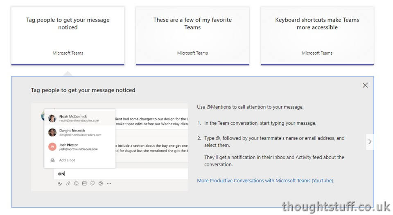Open the more options ellipsis icon
Viewport: 393px width, 215px height.
click(x=109, y=184)
